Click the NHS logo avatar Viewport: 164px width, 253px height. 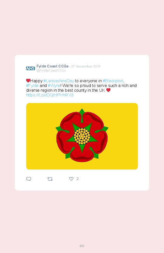(x=31, y=68)
